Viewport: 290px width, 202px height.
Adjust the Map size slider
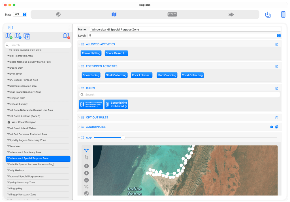[123, 138]
